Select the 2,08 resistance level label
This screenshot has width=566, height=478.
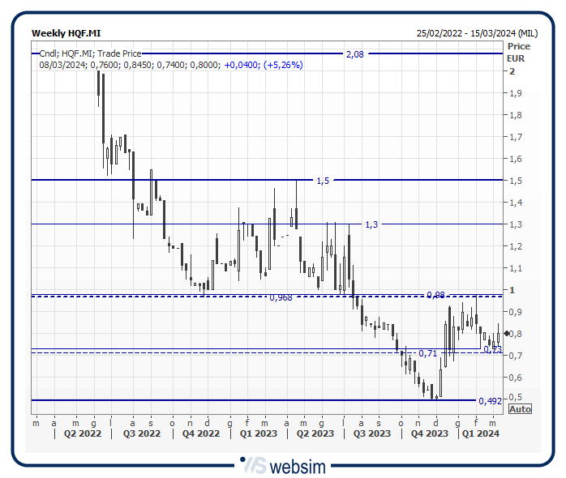point(354,54)
